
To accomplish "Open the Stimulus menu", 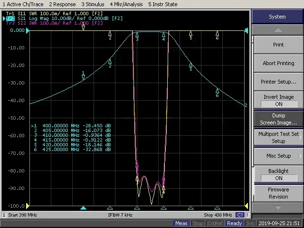I will pos(93,4).
